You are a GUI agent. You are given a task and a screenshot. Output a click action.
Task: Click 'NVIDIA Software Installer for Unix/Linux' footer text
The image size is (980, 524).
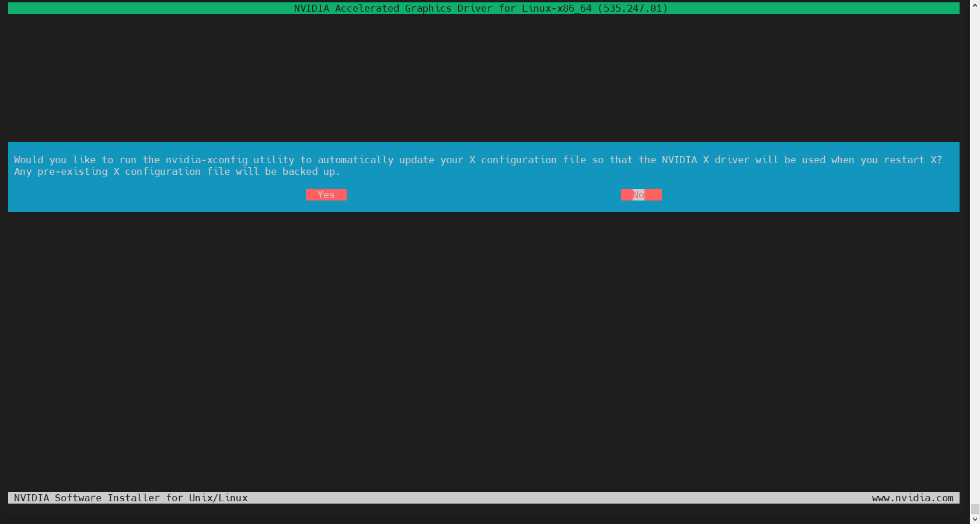tap(131, 498)
